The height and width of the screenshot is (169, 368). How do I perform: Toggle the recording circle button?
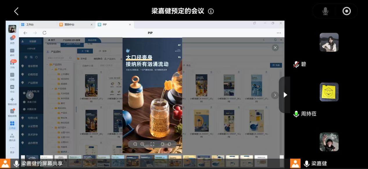click(x=346, y=11)
